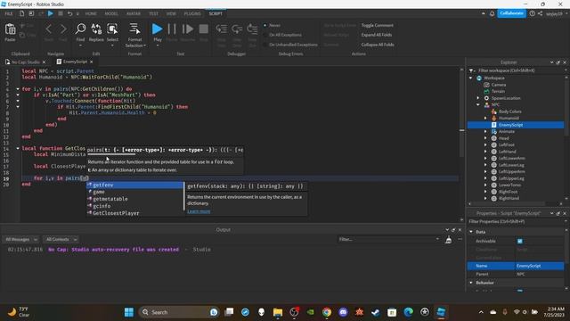This screenshot has width=570, height=321.
Task: Click Toggle Comment action
Action: tap(377, 25)
